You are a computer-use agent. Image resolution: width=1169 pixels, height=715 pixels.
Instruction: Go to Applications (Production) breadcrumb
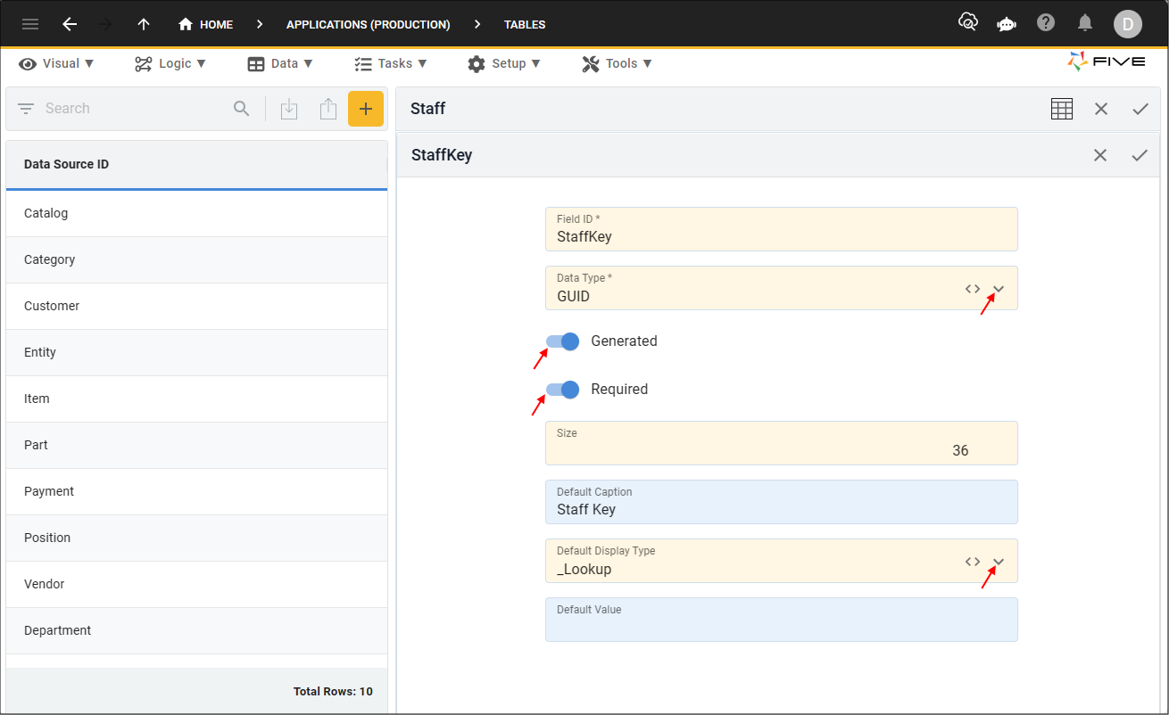point(368,24)
